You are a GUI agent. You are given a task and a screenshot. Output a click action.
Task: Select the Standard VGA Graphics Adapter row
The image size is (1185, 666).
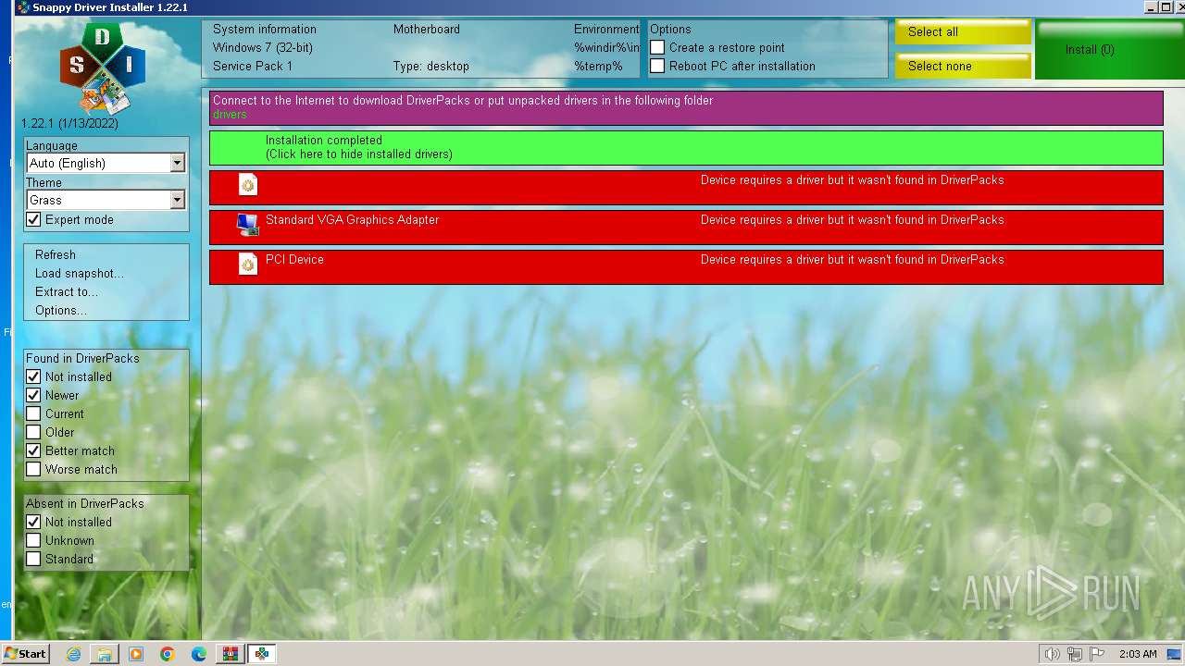(x=686, y=228)
